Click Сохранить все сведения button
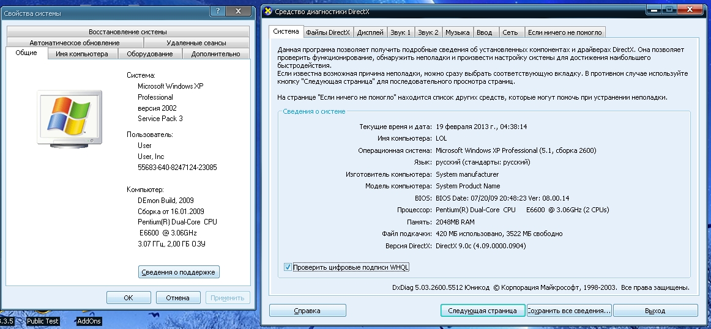 tap(569, 311)
